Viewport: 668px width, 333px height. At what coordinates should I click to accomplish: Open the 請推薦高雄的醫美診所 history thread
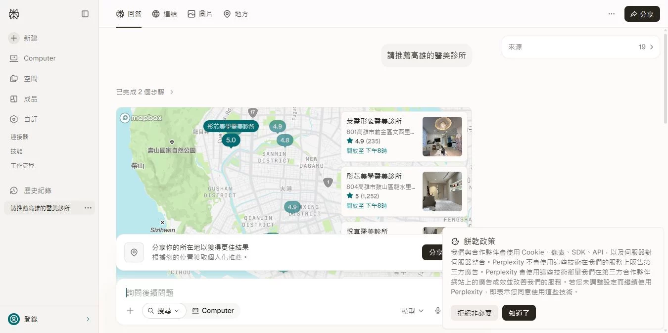point(40,208)
